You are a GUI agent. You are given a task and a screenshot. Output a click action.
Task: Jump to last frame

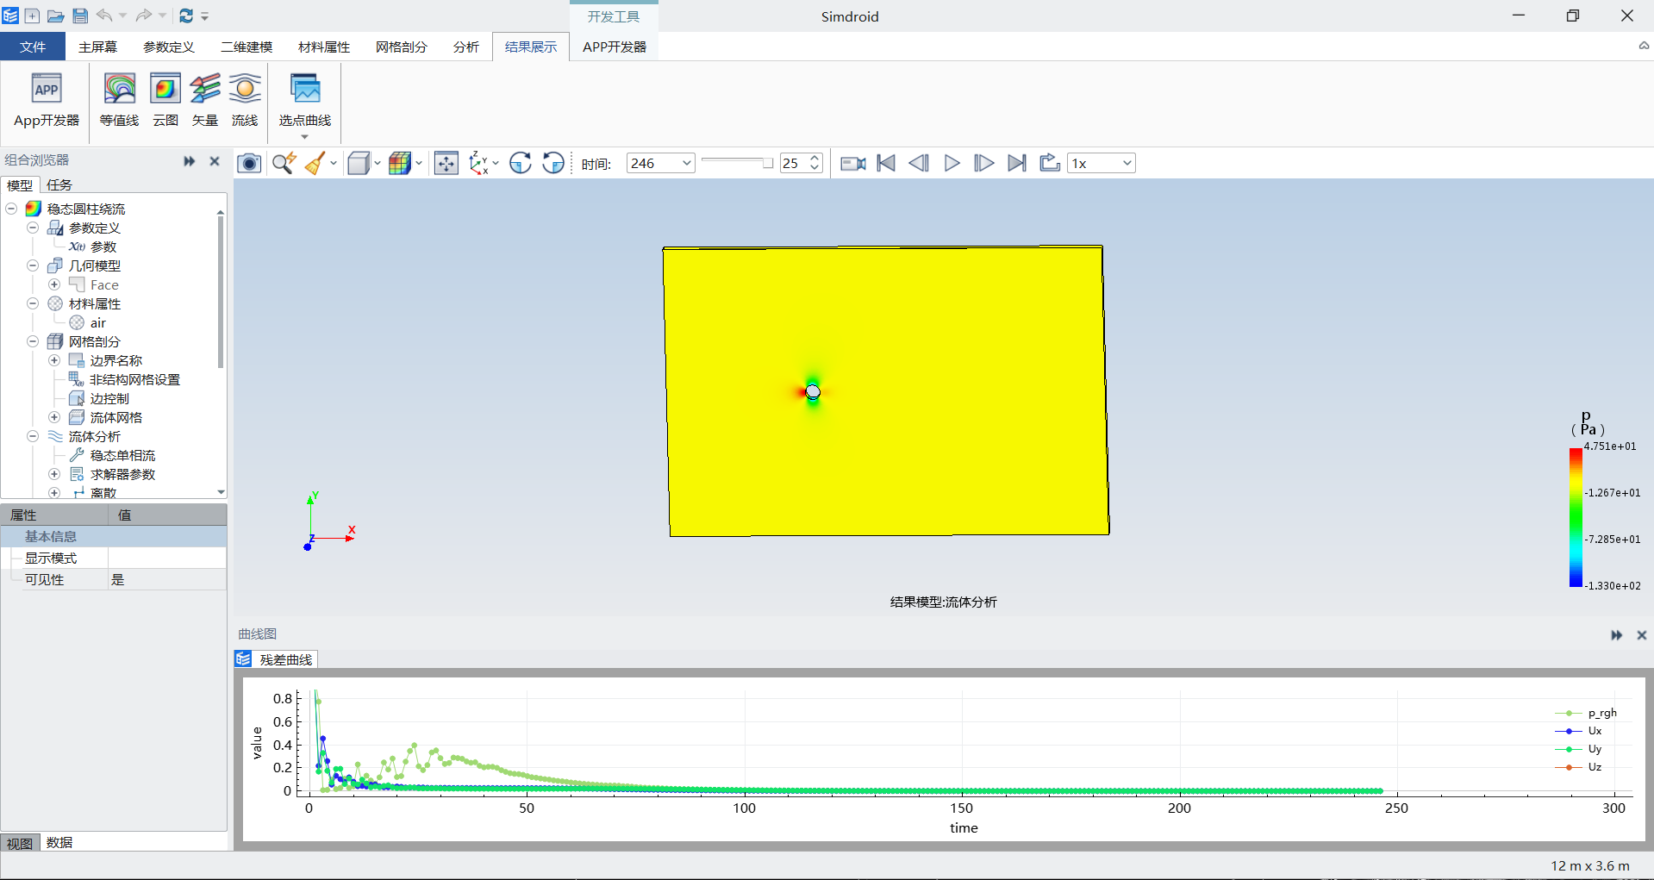tap(1017, 163)
